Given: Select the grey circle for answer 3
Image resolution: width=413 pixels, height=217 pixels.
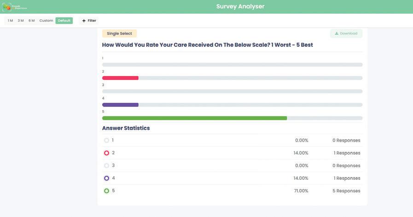Looking at the screenshot, I should (106, 166).
